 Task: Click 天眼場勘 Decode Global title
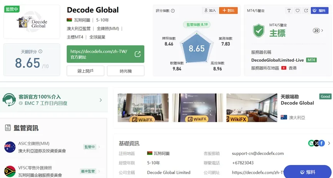point(297,100)
